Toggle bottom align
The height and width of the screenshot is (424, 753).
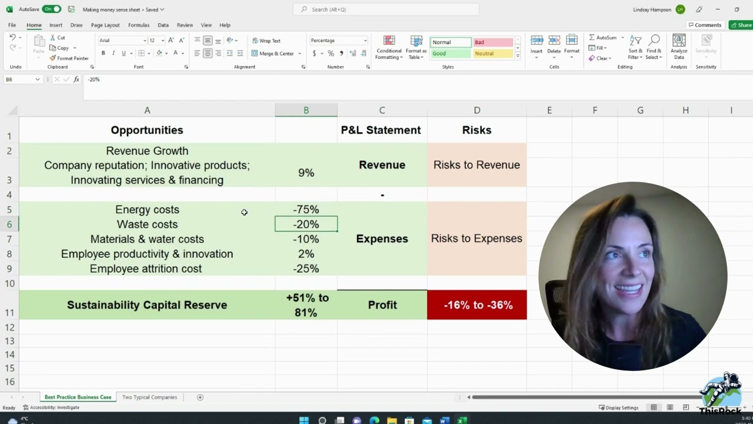click(218, 41)
